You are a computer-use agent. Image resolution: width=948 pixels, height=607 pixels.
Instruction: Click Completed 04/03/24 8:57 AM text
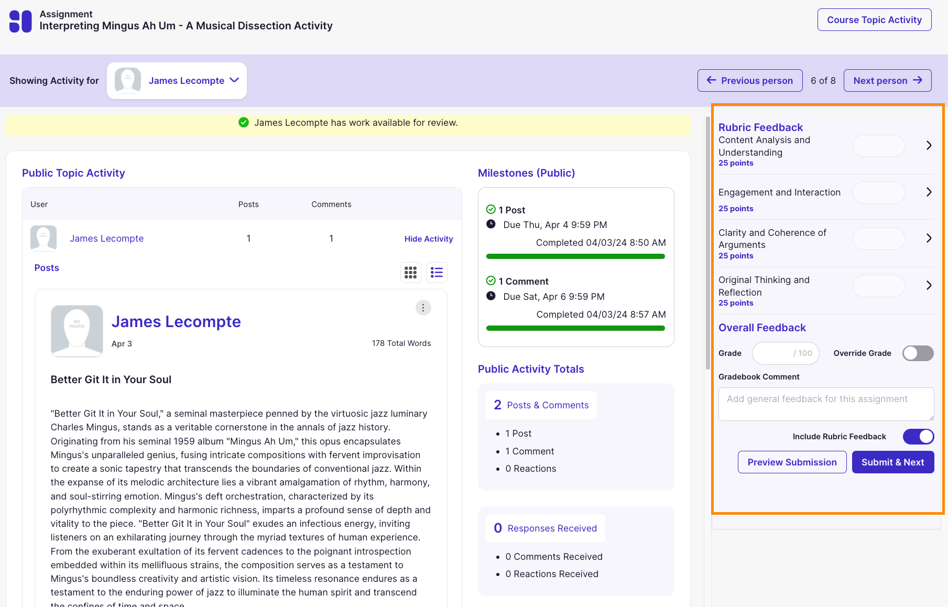(x=601, y=315)
